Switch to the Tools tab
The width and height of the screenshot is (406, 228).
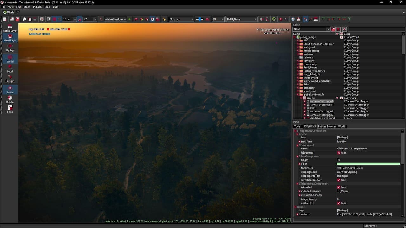297,126
